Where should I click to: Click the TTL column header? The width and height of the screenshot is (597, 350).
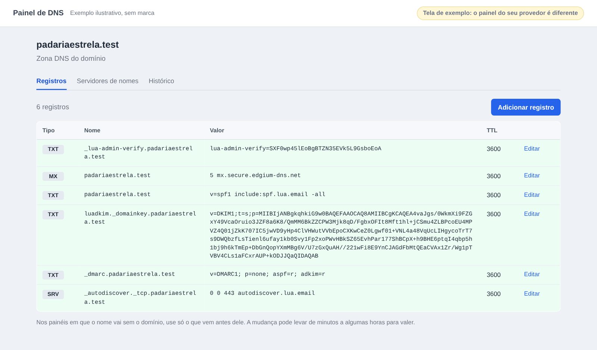[x=492, y=130]
